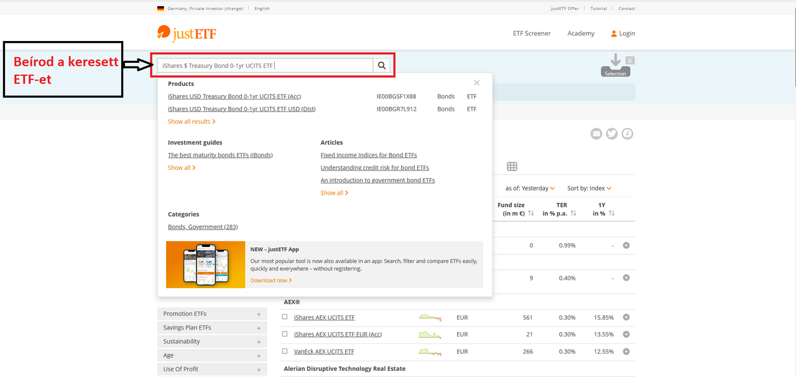Share page via email icon
Image resolution: width=796 pixels, height=377 pixels.
click(596, 134)
